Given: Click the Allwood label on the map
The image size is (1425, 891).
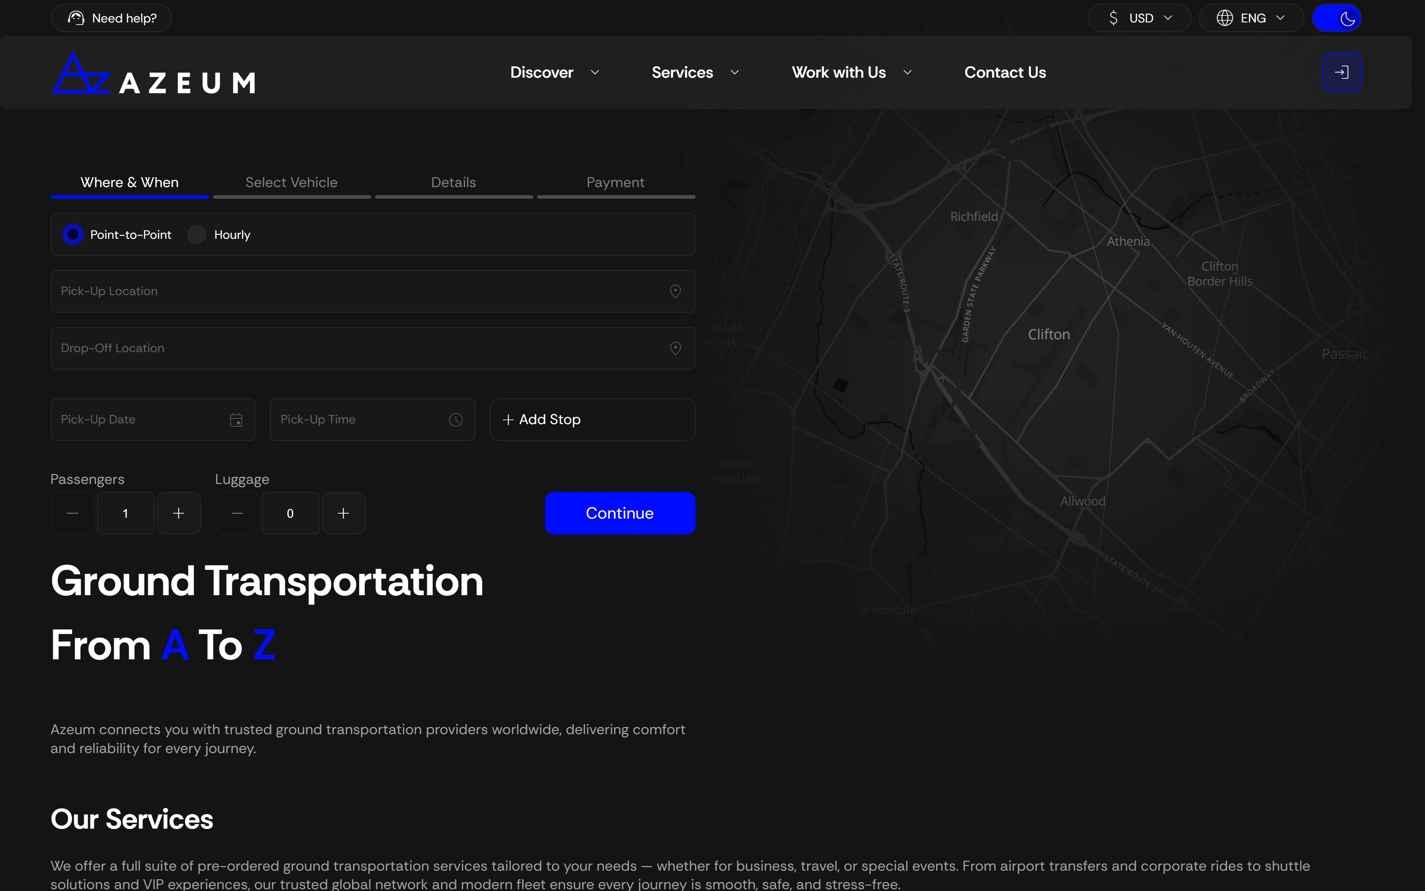Looking at the screenshot, I should click(x=1083, y=502).
